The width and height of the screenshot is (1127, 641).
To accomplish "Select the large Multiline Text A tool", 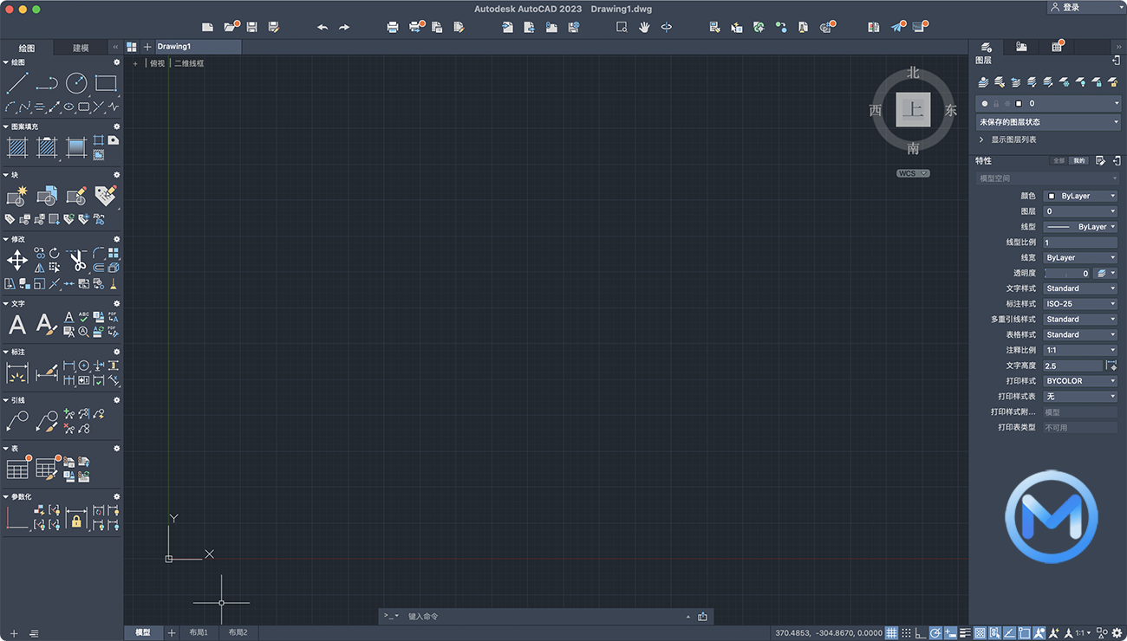I will point(17,325).
